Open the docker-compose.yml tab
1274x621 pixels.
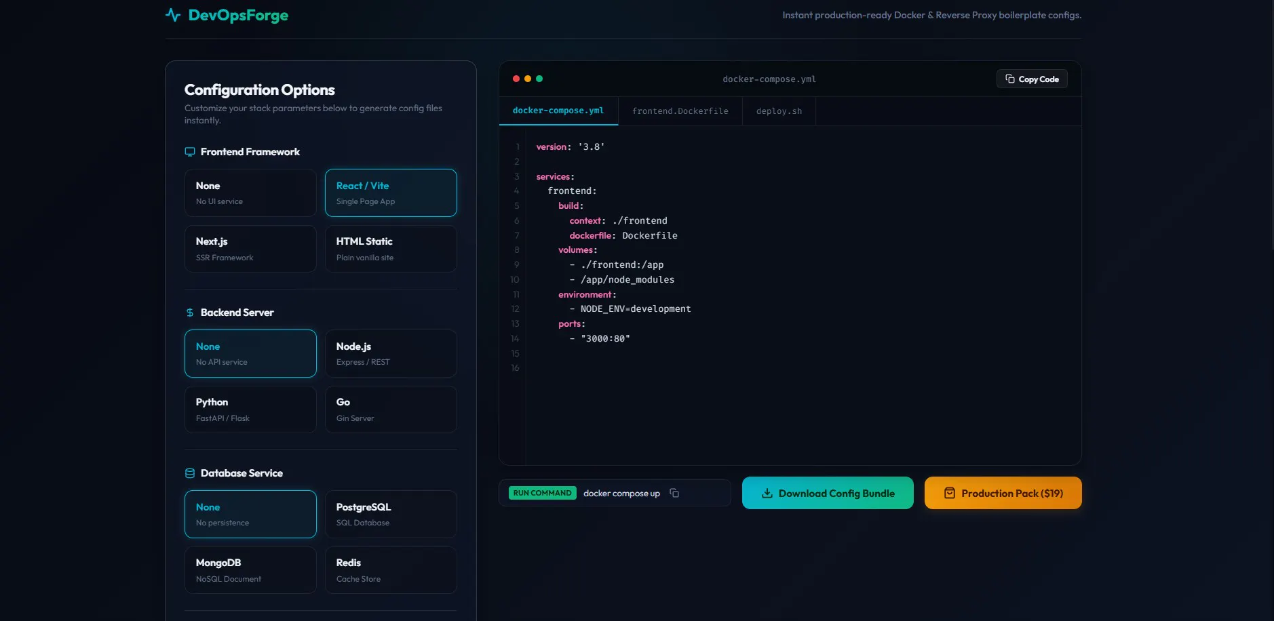(x=558, y=111)
